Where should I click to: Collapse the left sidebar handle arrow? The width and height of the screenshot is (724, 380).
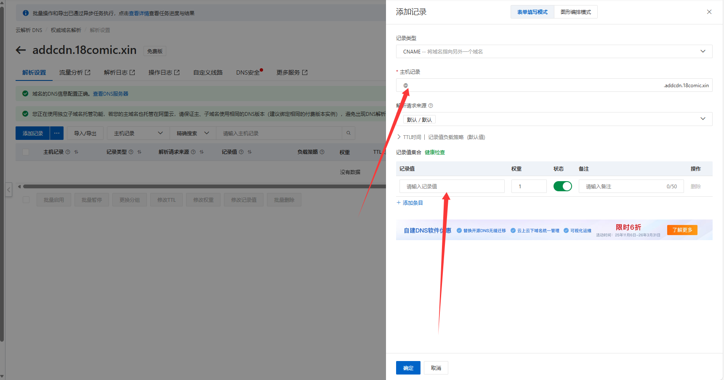pyautogui.click(x=8, y=190)
